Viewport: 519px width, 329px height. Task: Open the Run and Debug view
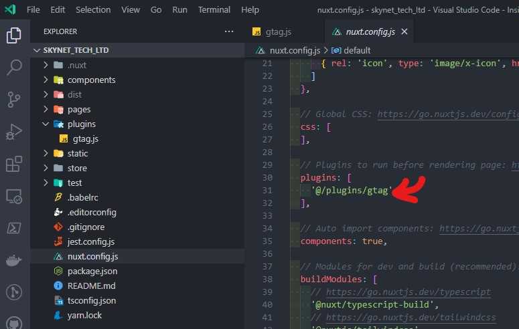(x=13, y=132)
